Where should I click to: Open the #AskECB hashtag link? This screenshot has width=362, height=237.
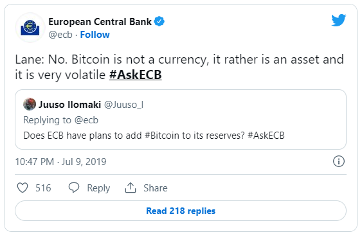tap(135, 75)
